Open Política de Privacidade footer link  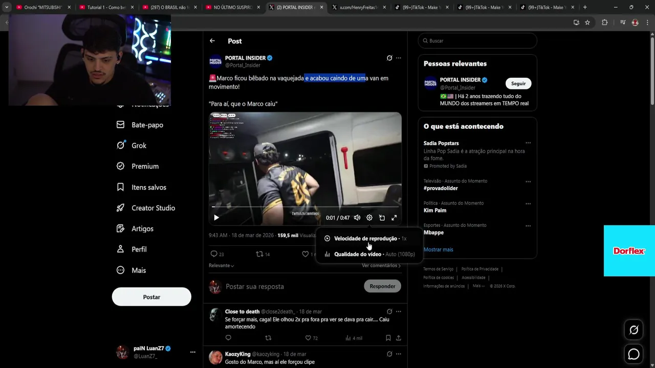(x=479, y=269)
